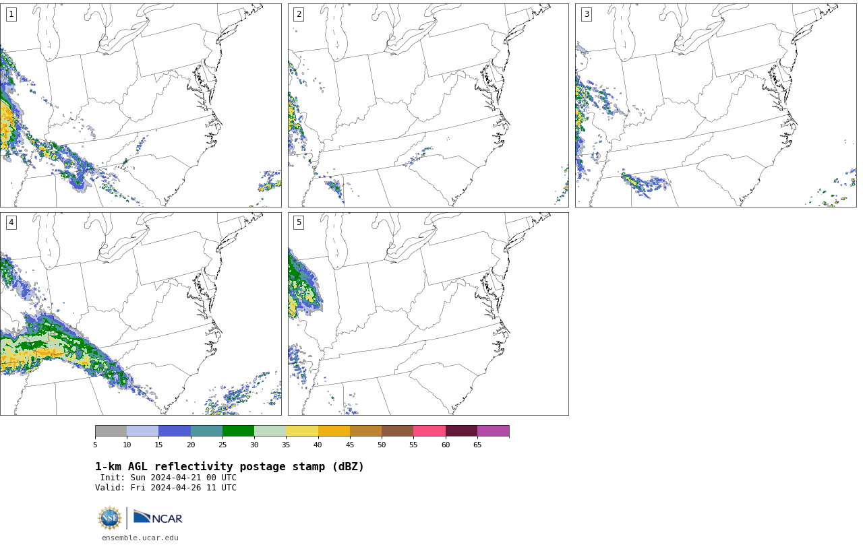Viewport: 863px width, 545px height.
Task: Click the colorbar tick label 5
Action: pos(95,445)
